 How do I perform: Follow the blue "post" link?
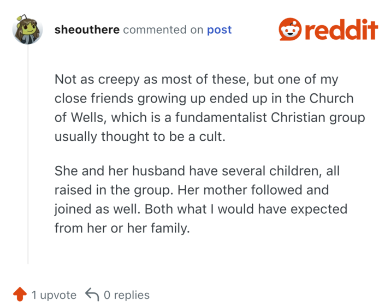point(219,30)
